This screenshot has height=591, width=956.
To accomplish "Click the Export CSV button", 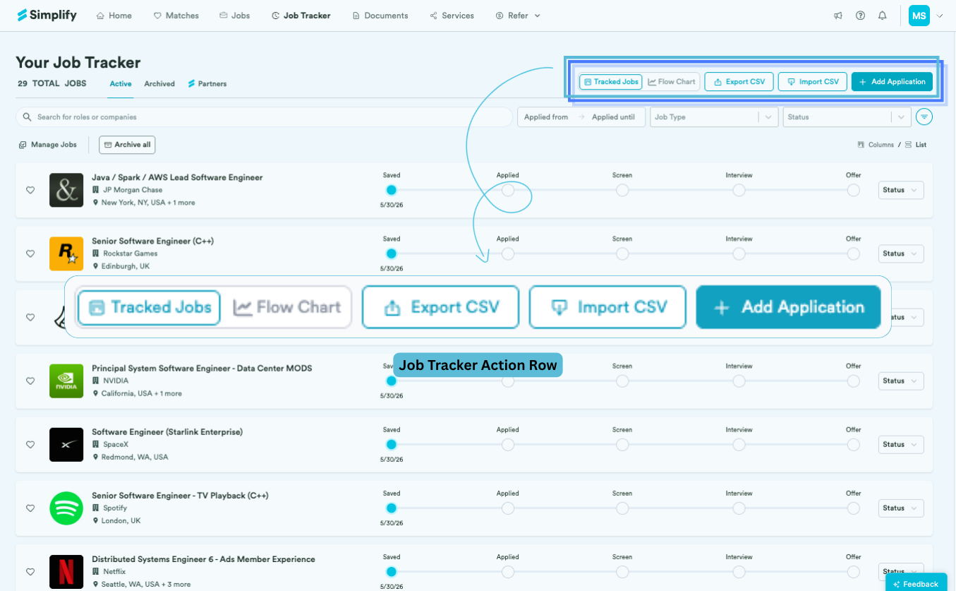I will (x=739, y=82).
